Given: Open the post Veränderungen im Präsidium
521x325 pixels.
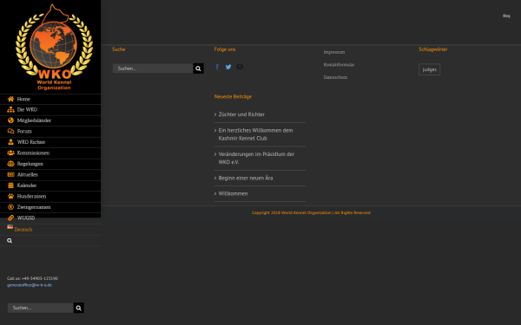Looking at the screenshot, I should 256,159.
